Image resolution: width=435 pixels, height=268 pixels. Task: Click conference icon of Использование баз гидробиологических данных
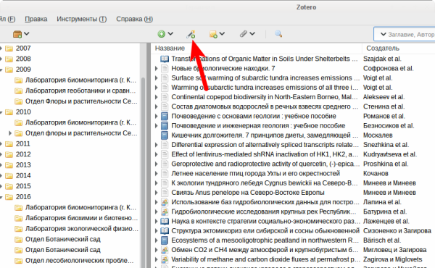click(x=165, y=202)
